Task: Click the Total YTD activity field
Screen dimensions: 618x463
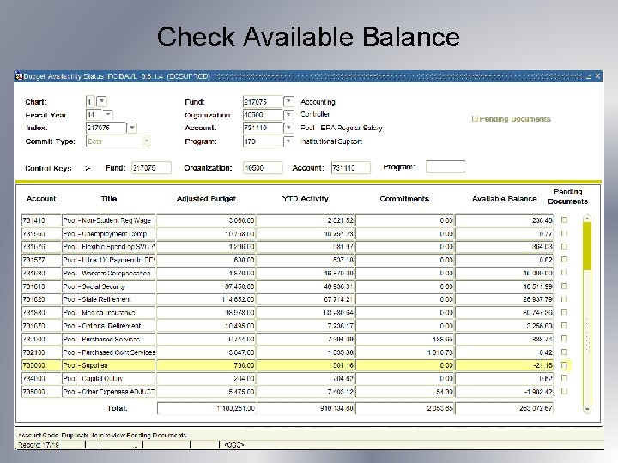Action: tap(306, 408)
